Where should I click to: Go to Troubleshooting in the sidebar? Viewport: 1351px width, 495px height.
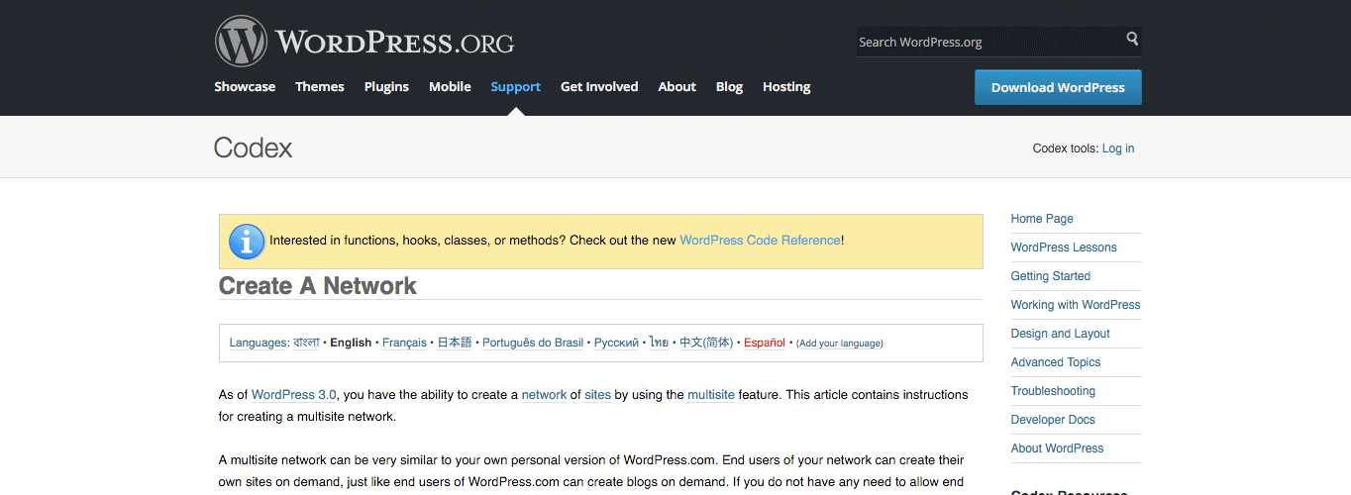pos(1053,391)
